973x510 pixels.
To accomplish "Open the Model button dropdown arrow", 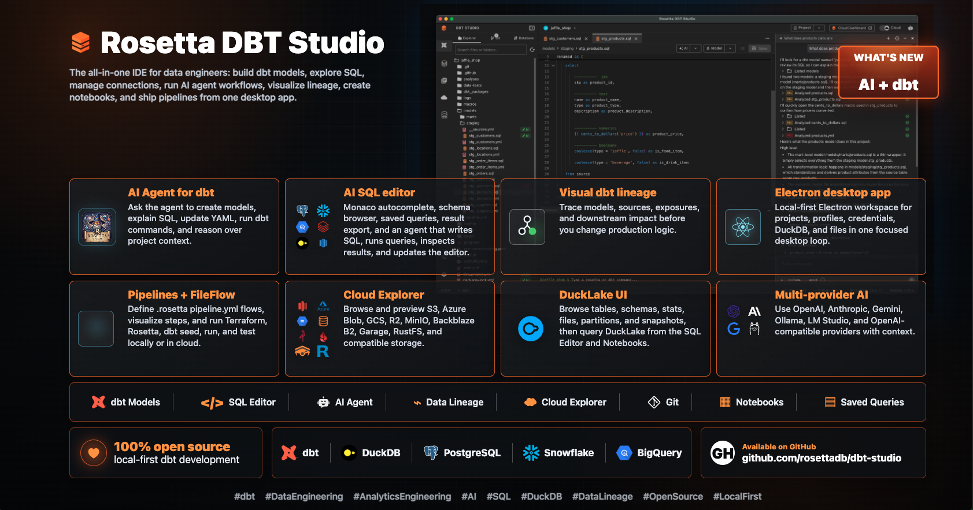I will 730,48.
